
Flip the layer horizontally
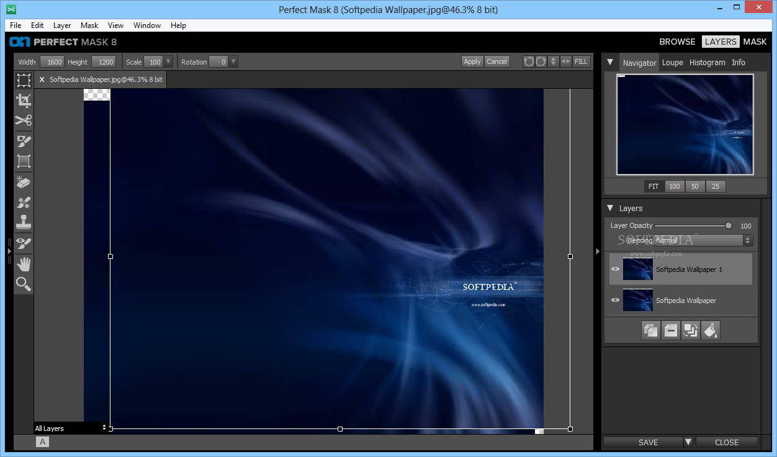(565, 61)
